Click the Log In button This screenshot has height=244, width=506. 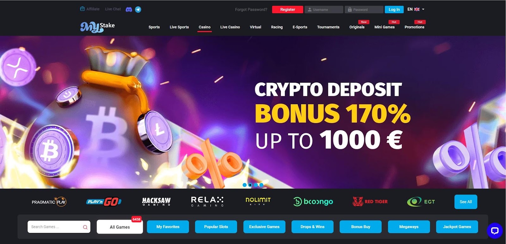pyautogui.click(x=394, y=9)
